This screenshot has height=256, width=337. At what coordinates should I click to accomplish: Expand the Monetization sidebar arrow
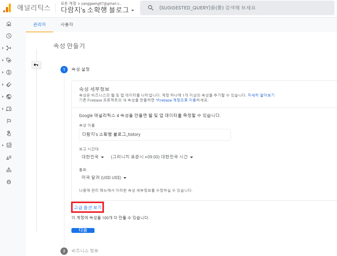click(3, 72)
